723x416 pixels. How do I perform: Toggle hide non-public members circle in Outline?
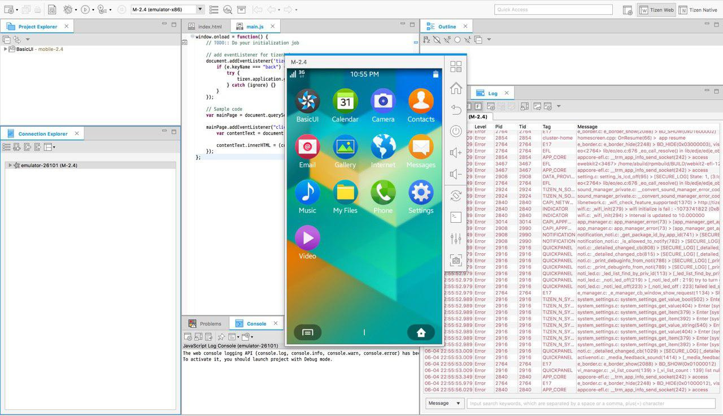(458, 40)
